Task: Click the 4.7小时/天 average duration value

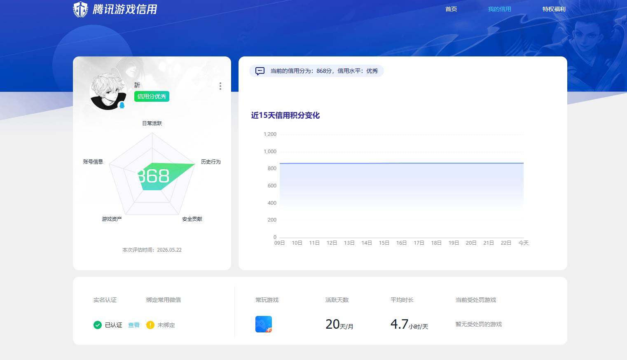Action: tap(409, 325)
